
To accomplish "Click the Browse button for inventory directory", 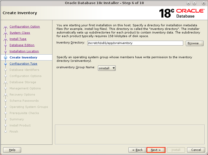I will point(195,43).
